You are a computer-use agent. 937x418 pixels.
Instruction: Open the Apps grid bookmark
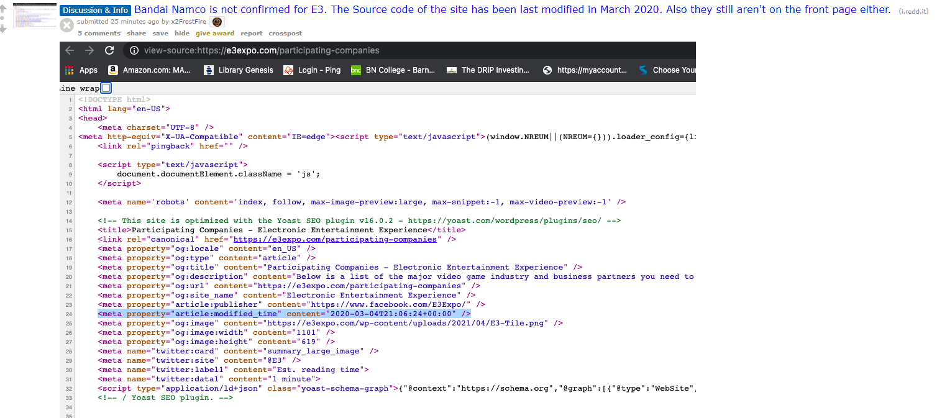pyautogui.click(x=81, y=70)
